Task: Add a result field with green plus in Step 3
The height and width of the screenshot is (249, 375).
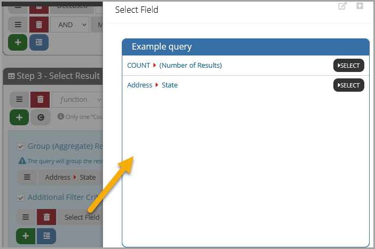Action: coord(19,117)
